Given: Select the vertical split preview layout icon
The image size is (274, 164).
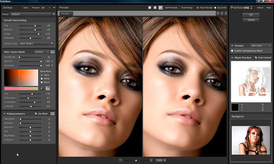Looking at the screenshot, I should click(x=160, y=8).
